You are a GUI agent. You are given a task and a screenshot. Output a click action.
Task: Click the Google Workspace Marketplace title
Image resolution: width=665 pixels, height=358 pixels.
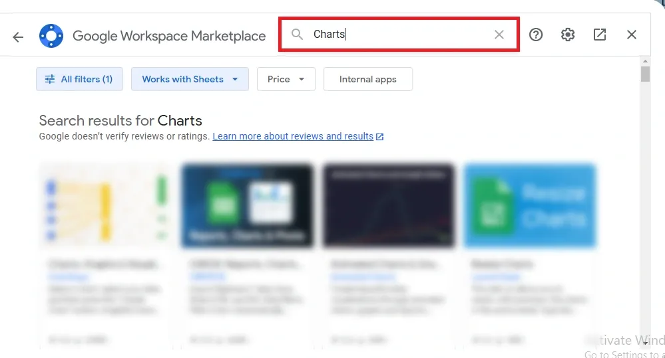point(169,36)
